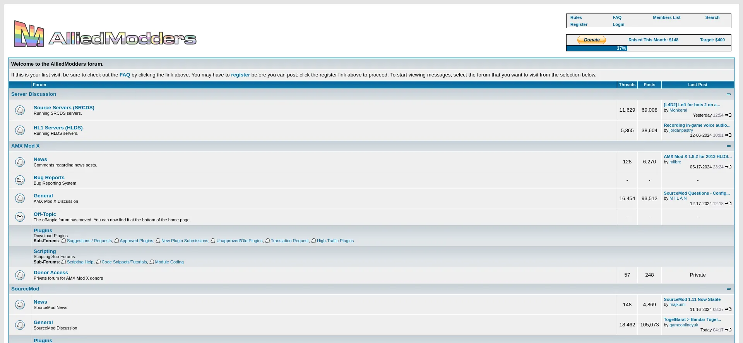Viewport: 743px width, 343px height.
Task: Click the AMX Mod X News forum status icon
Action: click(x=20, y=162)
